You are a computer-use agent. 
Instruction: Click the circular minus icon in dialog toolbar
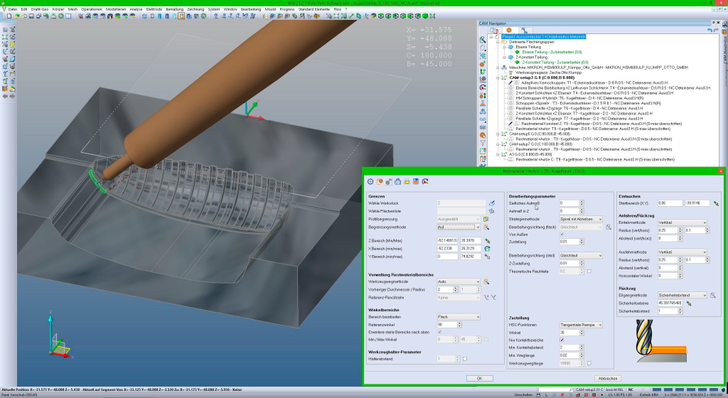tap(370, 182)
